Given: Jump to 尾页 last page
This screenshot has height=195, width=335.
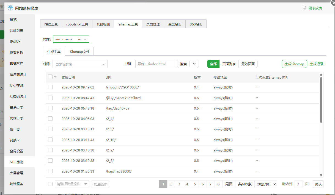Looking at the screenshot, I should [x=229, y=184].
